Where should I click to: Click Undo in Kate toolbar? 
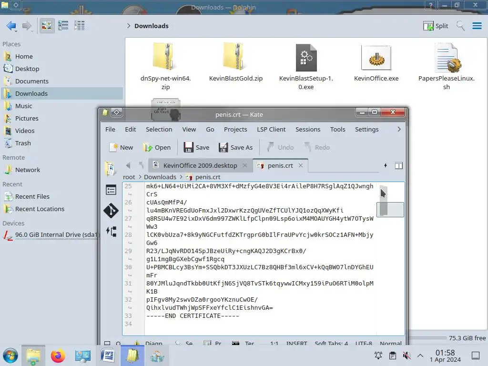pos(280,148)
